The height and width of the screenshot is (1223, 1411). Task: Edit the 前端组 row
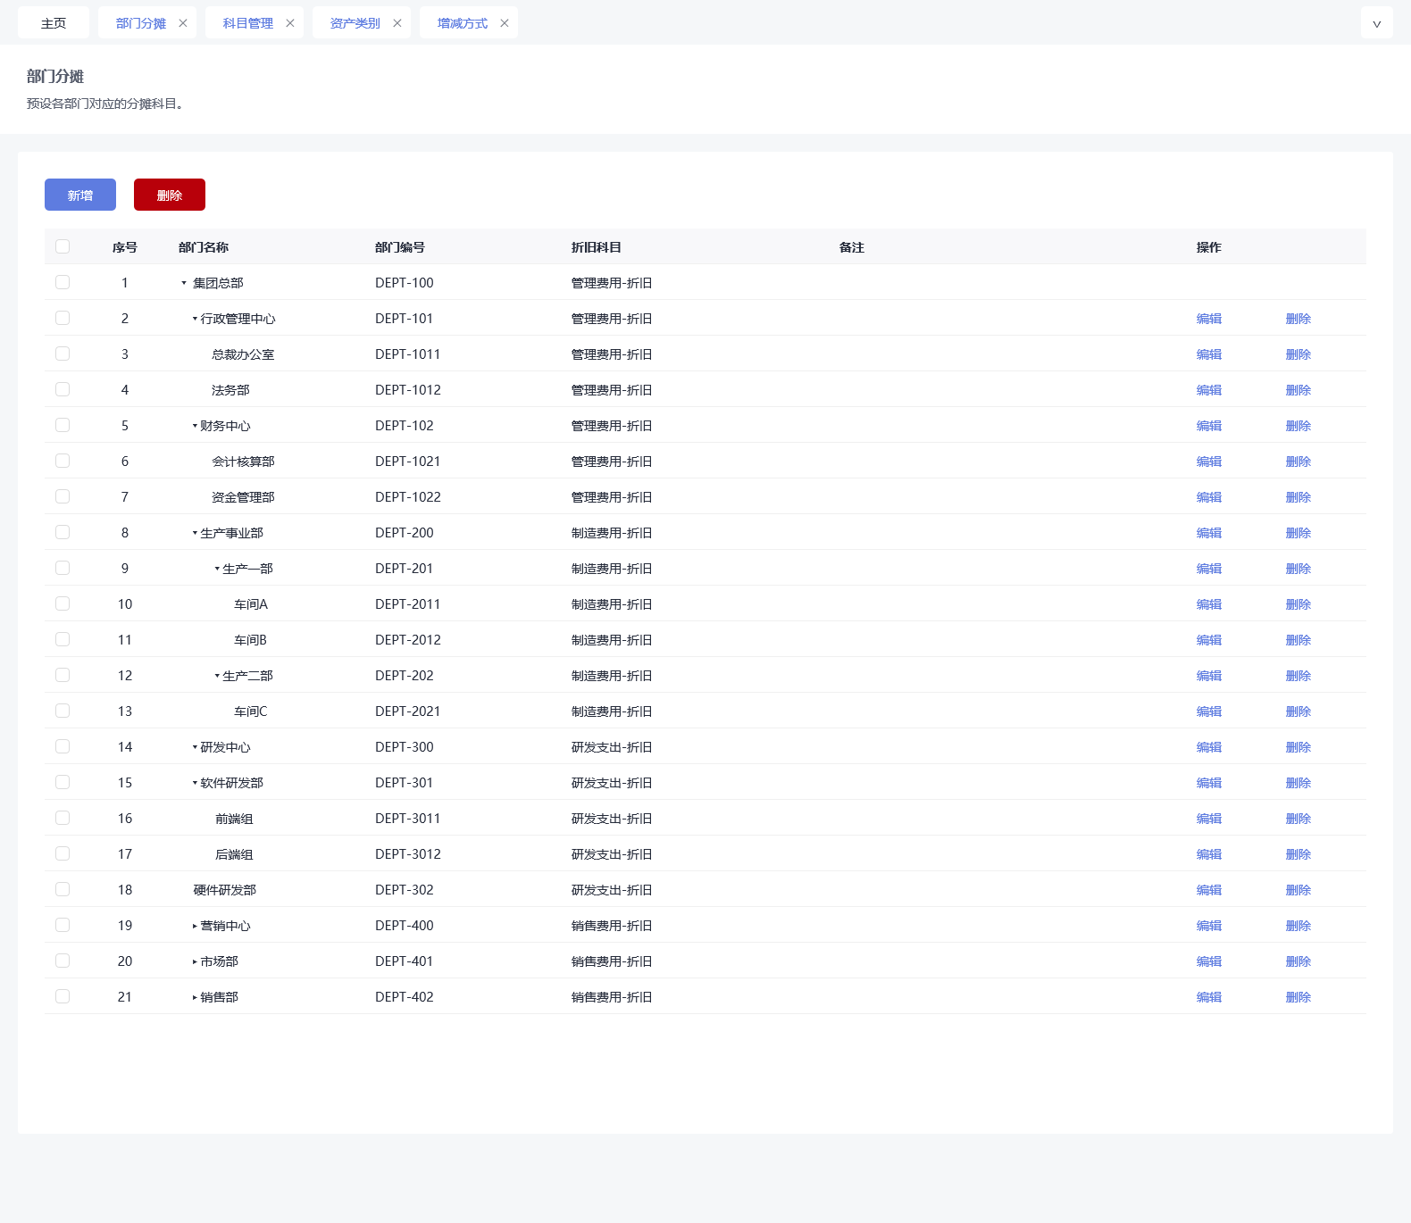coord(1209,819)
